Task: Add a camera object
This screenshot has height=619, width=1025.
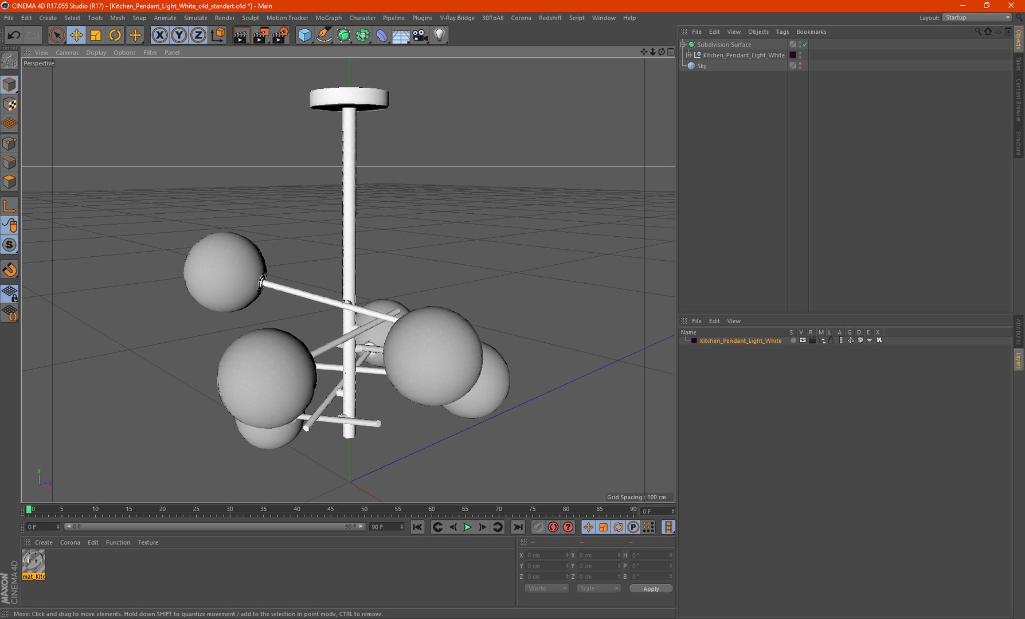Action: 420,36
